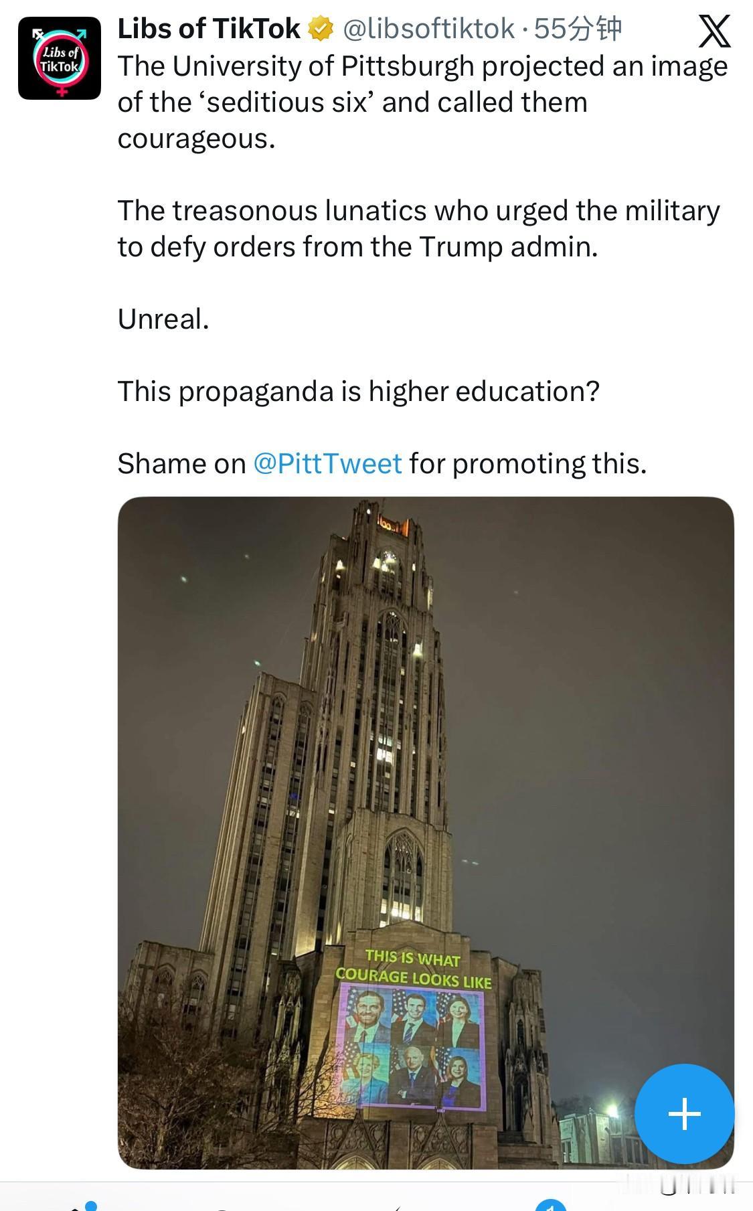Open the @PittTweet mention link
The width and height of the screenshot is (753, 1211).
327,463
